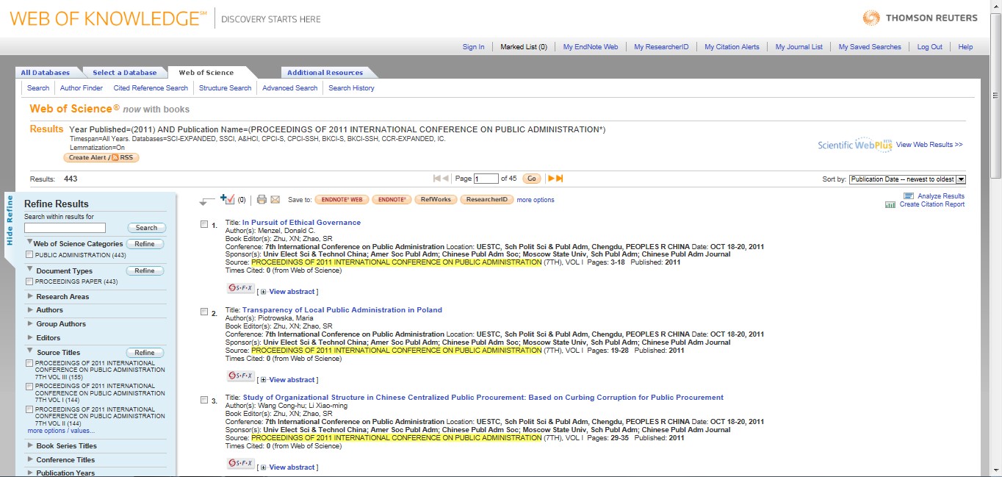Click more options / values link

(61, 431)
